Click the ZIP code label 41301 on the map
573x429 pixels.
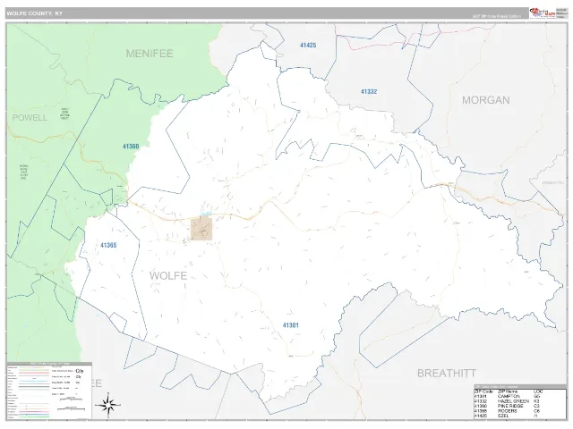(290, 325)
